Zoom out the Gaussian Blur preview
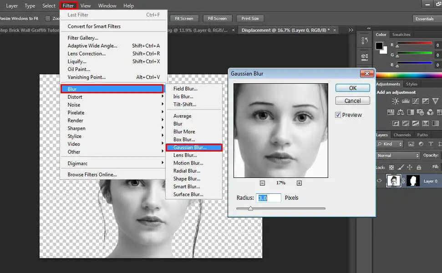The height and width of the screenshot is (273, 442). tap(262, 183)
